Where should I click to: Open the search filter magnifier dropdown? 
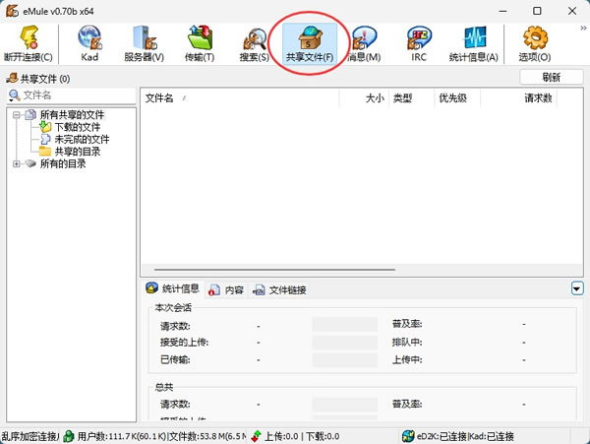point(14,95)
